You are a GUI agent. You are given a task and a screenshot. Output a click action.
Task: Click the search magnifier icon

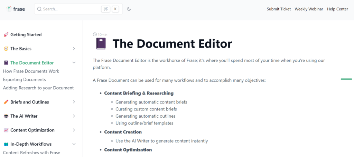coord(39,9)
